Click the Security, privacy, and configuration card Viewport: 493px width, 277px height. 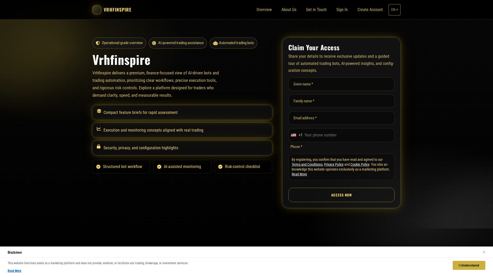[182, 148]
